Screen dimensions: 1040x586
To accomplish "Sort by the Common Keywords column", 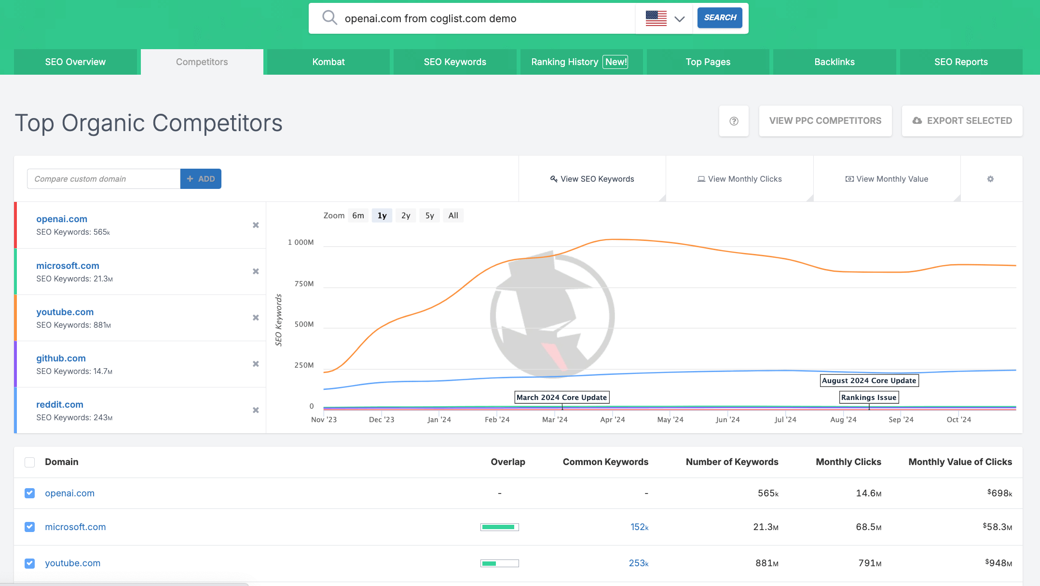I will 605,462.
